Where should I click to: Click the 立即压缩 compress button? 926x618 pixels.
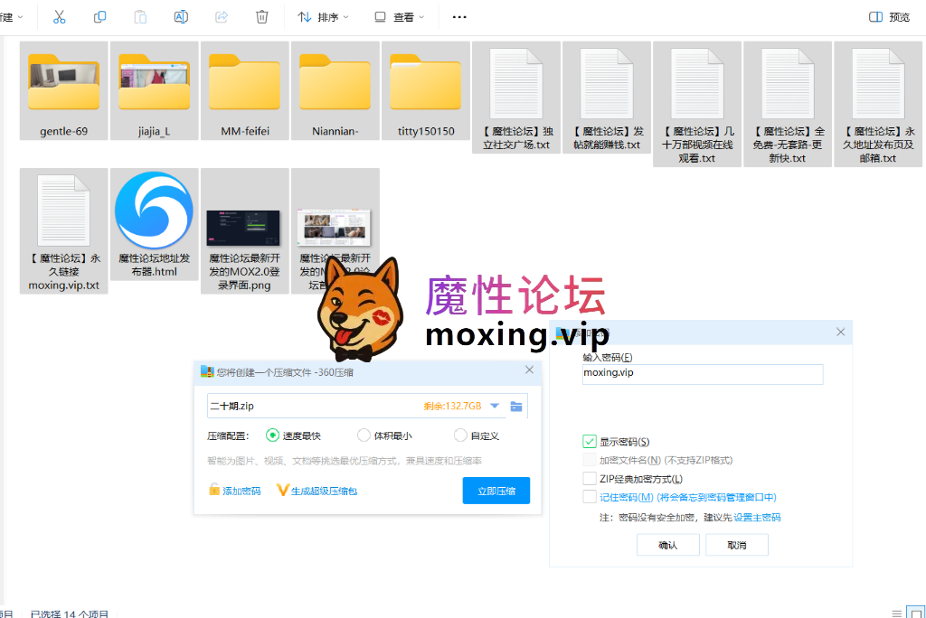496,490
